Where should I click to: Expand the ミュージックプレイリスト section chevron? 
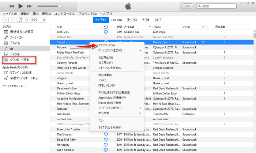26,86
